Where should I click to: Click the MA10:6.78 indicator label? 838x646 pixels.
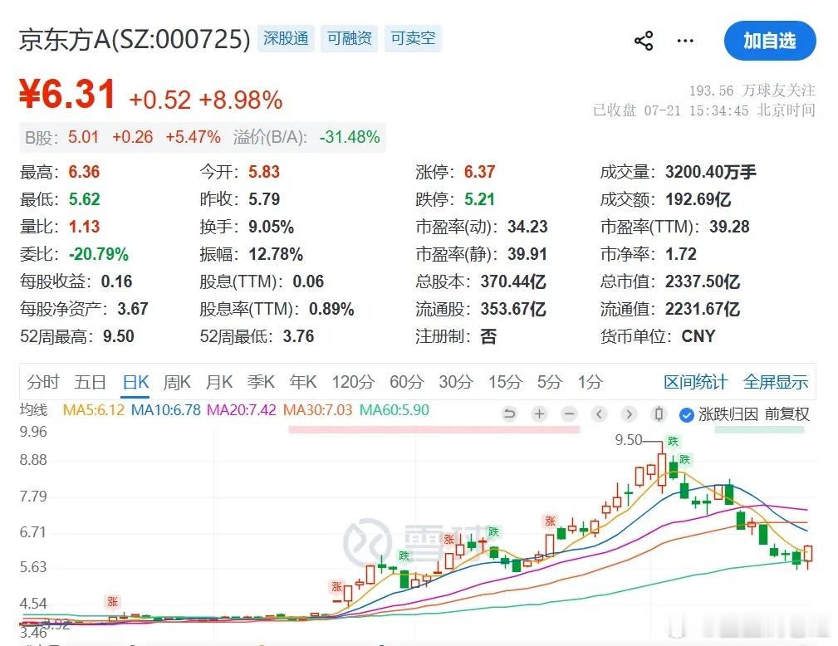click(165, 410)
